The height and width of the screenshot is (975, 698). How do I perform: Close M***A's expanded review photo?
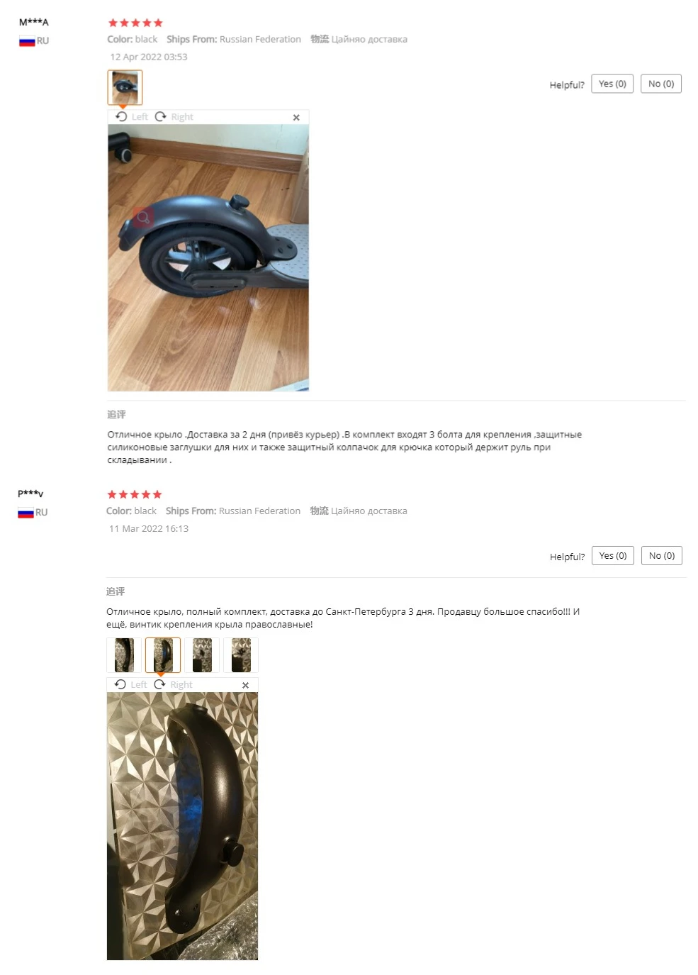click(x=296, y=118)
